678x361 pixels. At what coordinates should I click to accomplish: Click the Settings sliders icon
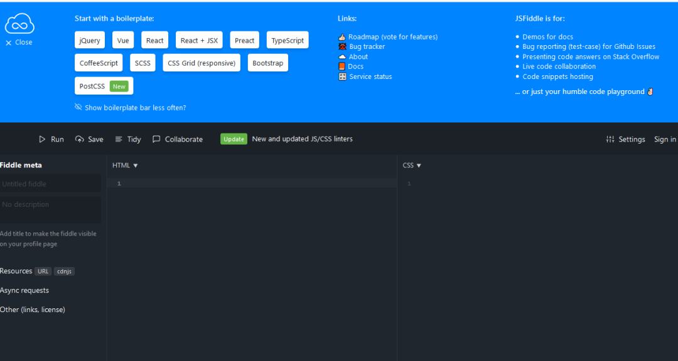(610, 139)
